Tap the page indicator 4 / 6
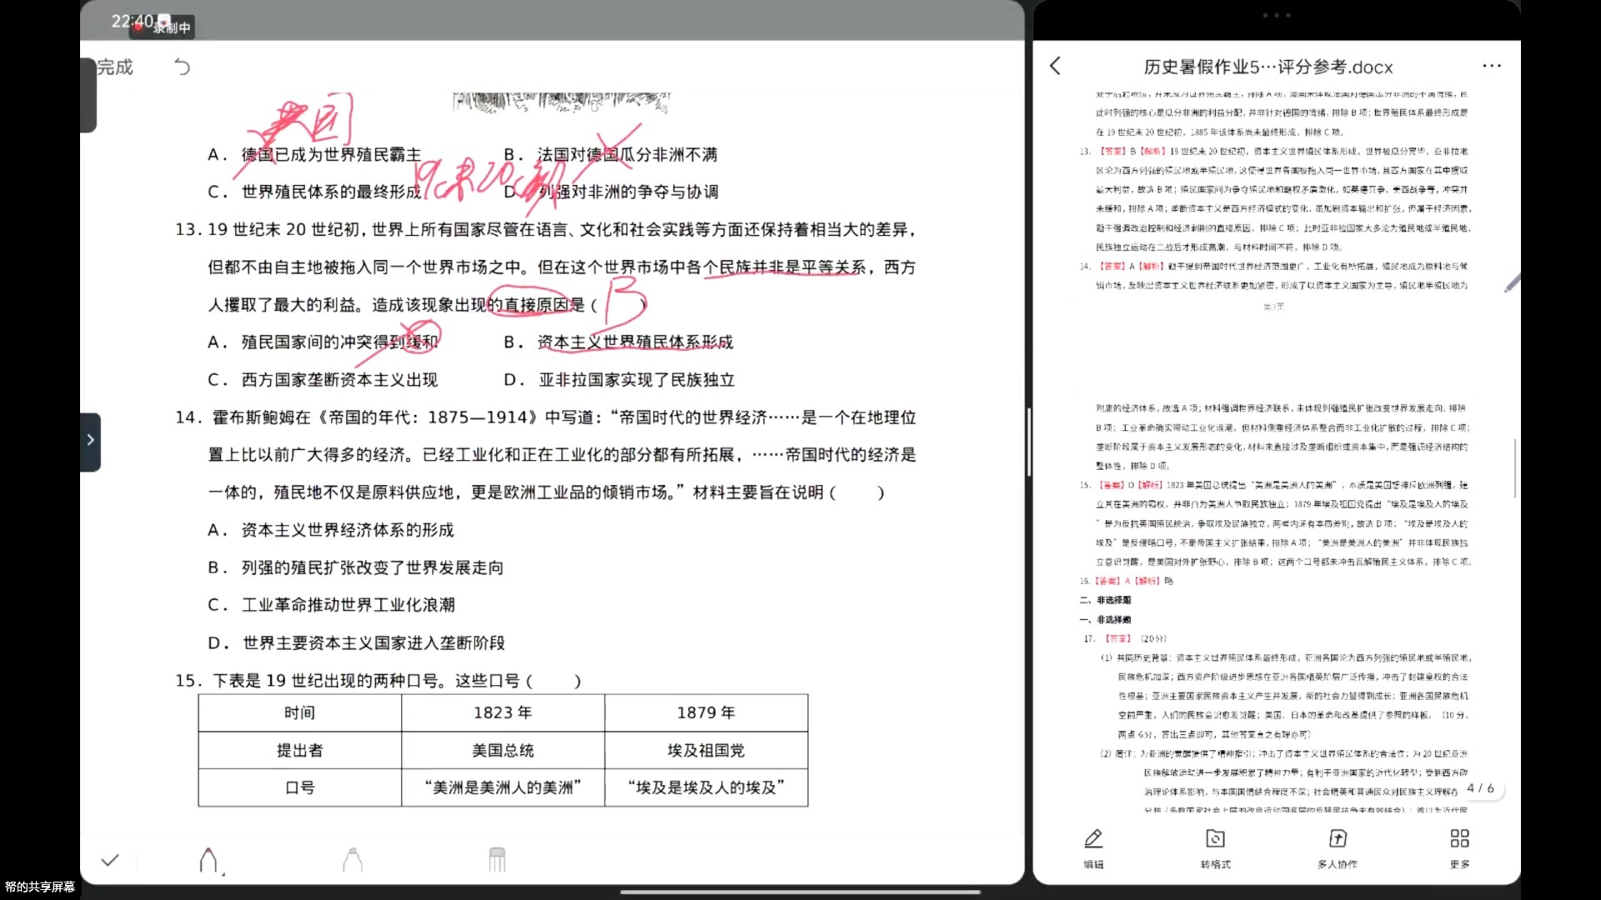 (x=1480, y=788)
